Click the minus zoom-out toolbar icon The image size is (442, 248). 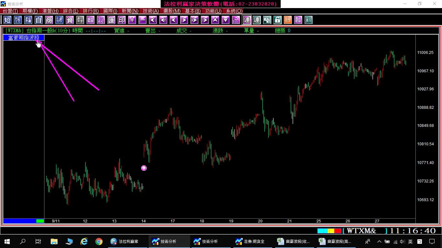click(142, 20)
